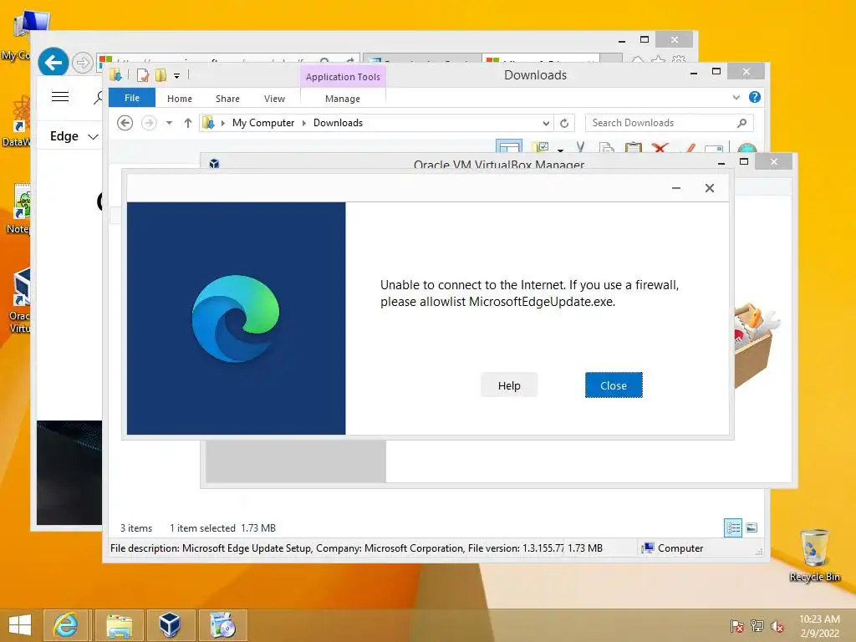Click the clipboard paste toolbar icon

click(634, 147)
